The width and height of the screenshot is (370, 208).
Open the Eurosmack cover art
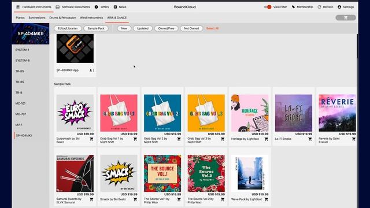75,113
